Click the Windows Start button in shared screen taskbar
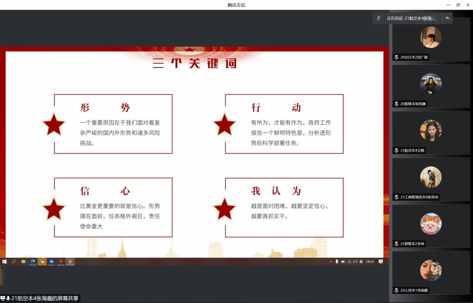 [4, 261]
